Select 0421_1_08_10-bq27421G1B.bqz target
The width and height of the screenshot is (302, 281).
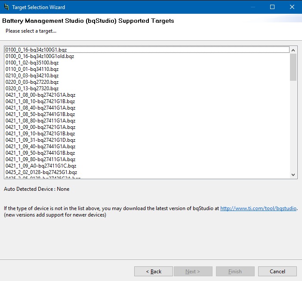(147, 101)
